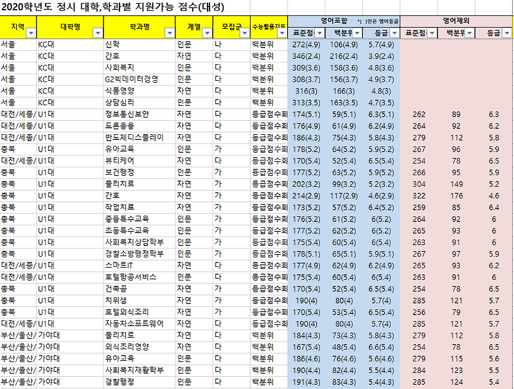Click the 신학 department cell
This screenshot has width=514, height=389.
click(x=139, y=44)
